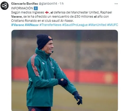121x111 pixels.
Task: Select the #ManUnited hashtag
Action: 97,25
